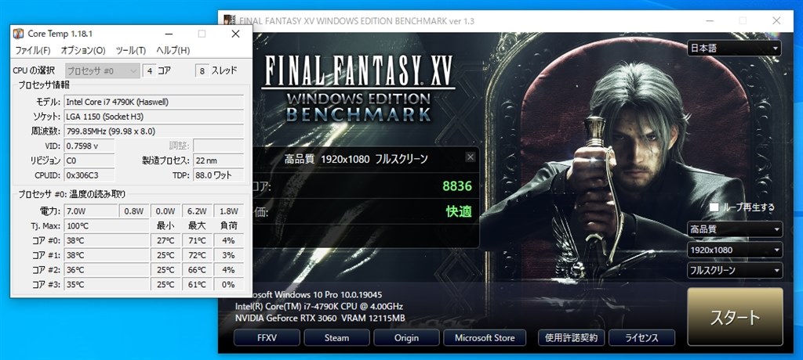The width and height of the screenshot is (803, 360).
Task: Open the 使用許諾契約 license agreement button
Action: tap(572, 337)
